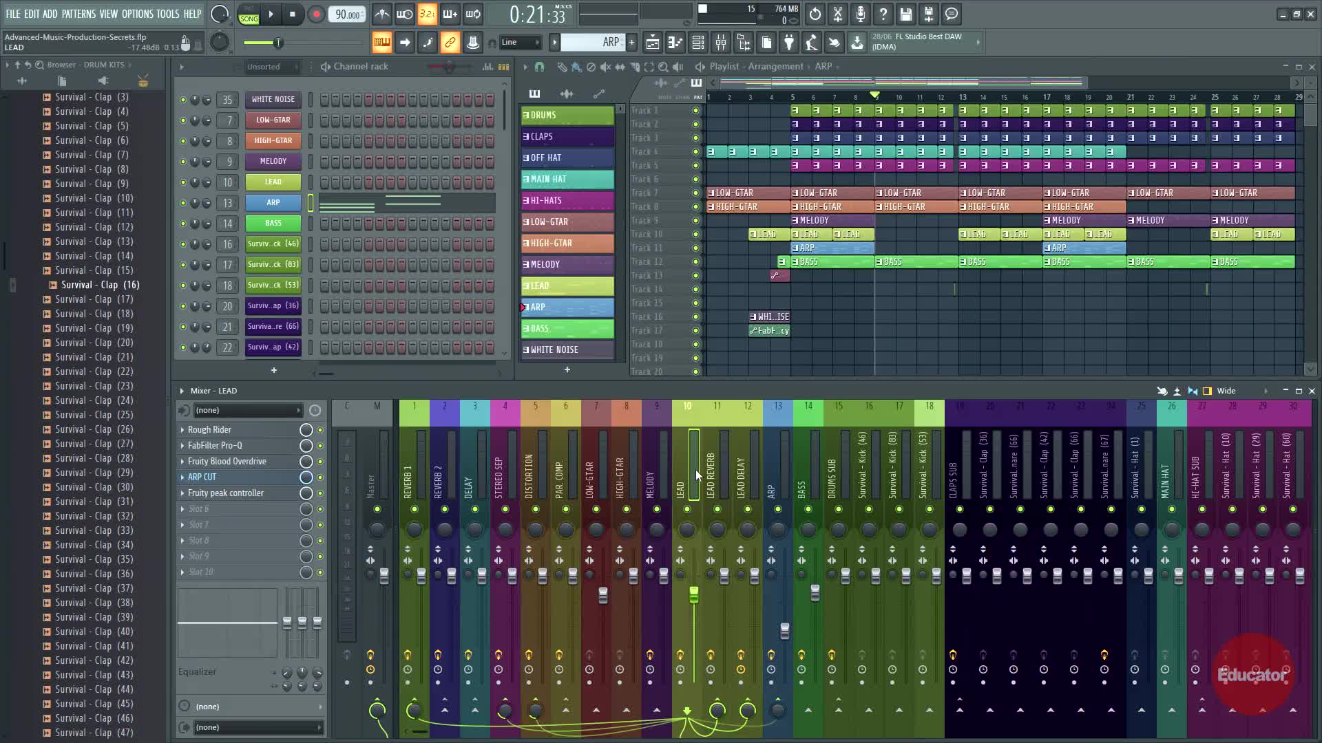Image resolution: width=1322 pixels, height=743 pixels.
Task: Open the mixer input (none) dropdown
Action: click(248, 411)
